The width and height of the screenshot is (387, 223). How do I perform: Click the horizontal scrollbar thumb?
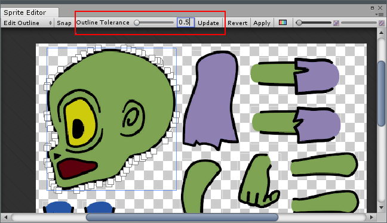[x=182, y=217]
